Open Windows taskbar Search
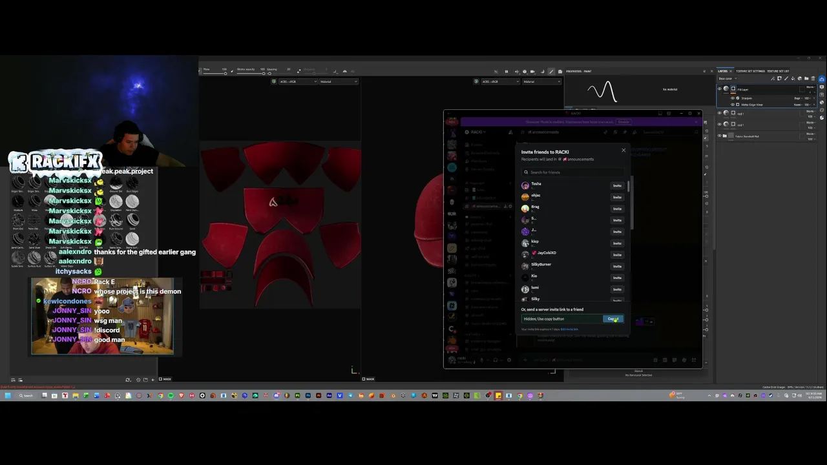The image size is (827, 465). (26, 395)
